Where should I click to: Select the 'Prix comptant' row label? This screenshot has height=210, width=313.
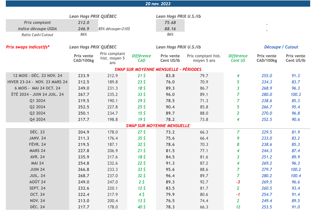(x=37, y=23)
